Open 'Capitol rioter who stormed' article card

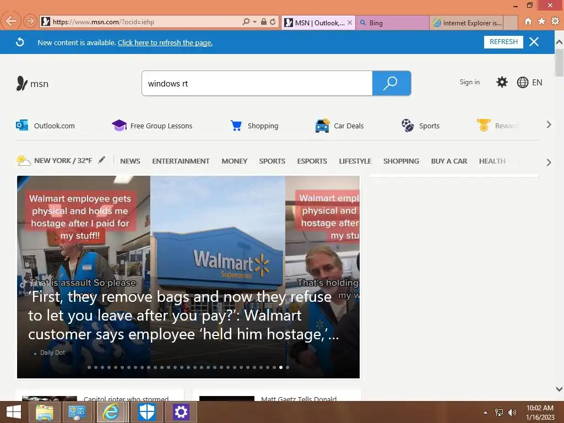(100, 395)
